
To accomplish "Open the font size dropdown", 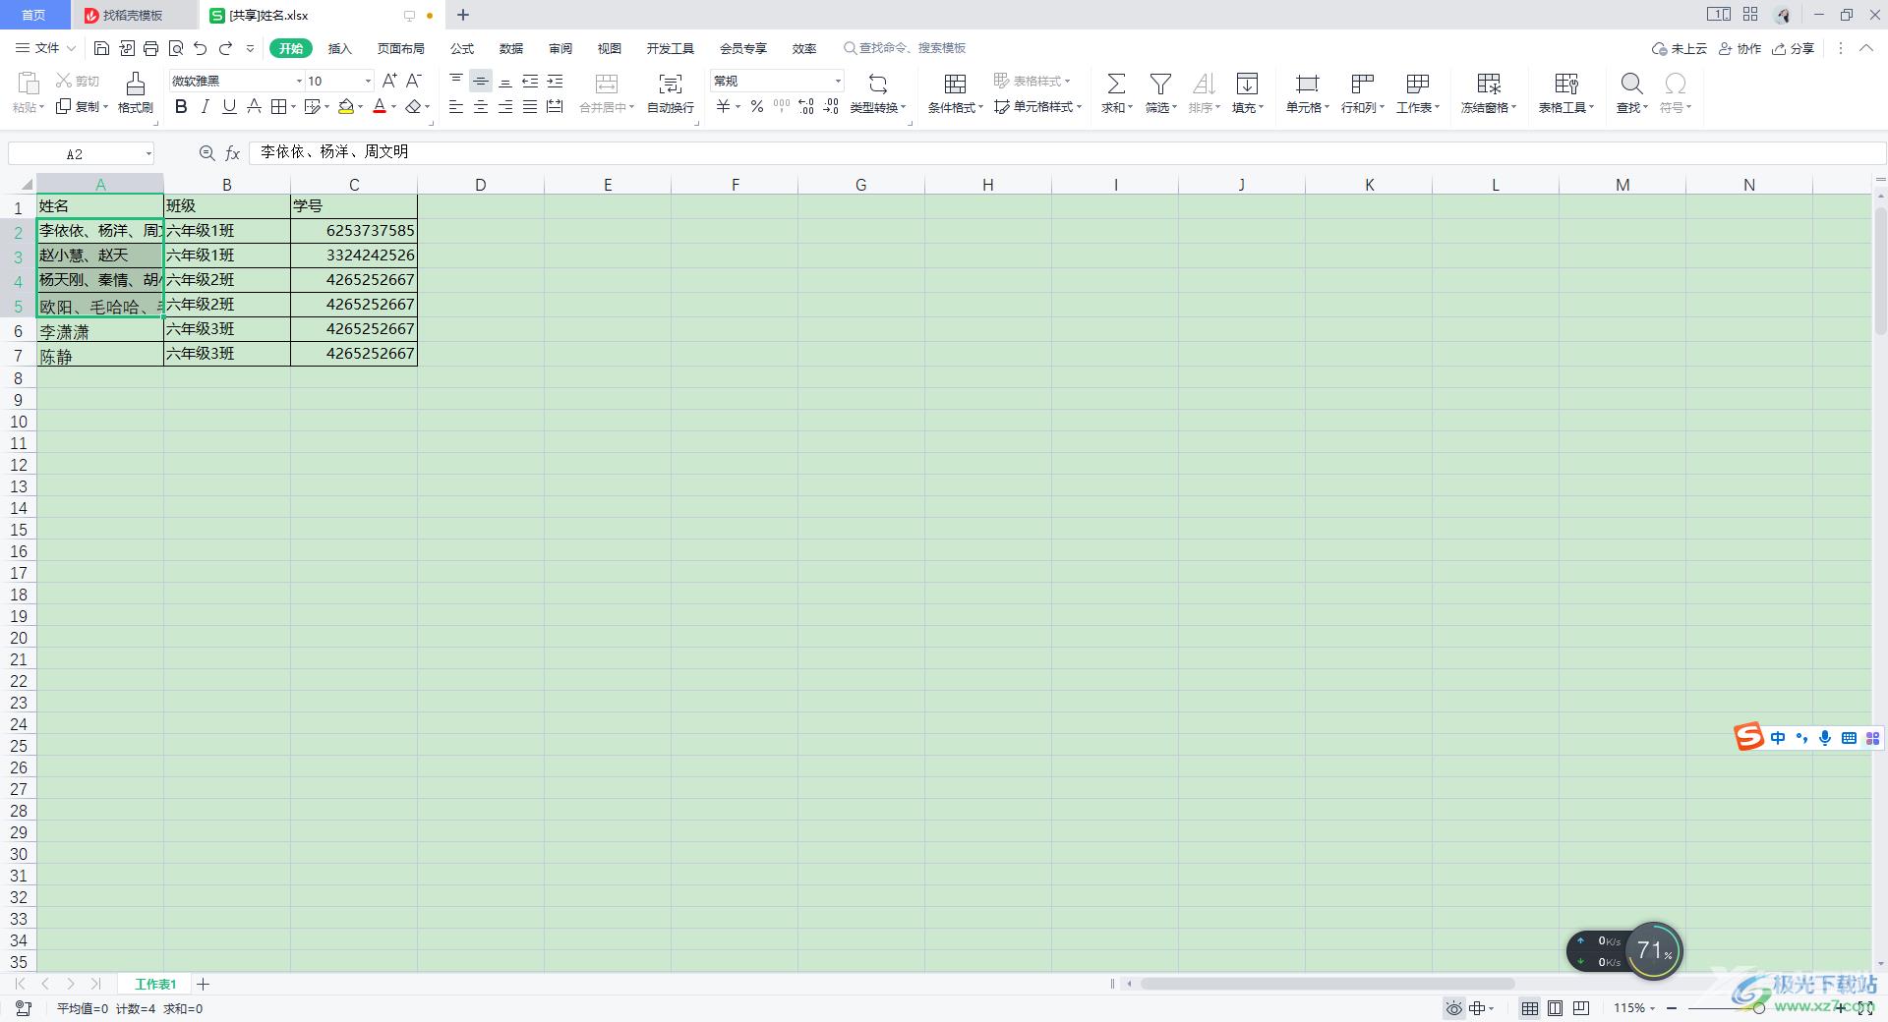I will pyautogui.click(x=368, y=81).
